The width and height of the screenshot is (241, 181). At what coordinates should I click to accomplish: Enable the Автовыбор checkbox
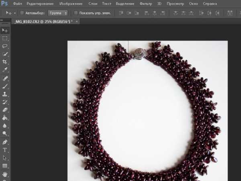pos(22,13)
